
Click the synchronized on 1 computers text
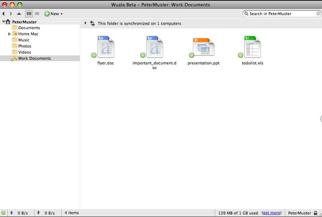[139, 23]
